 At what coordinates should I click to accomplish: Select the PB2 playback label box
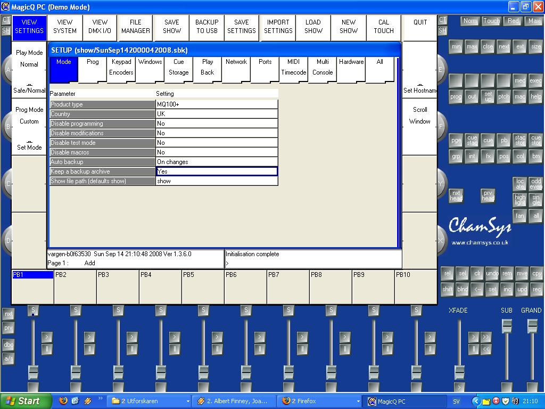pos(76,287)
